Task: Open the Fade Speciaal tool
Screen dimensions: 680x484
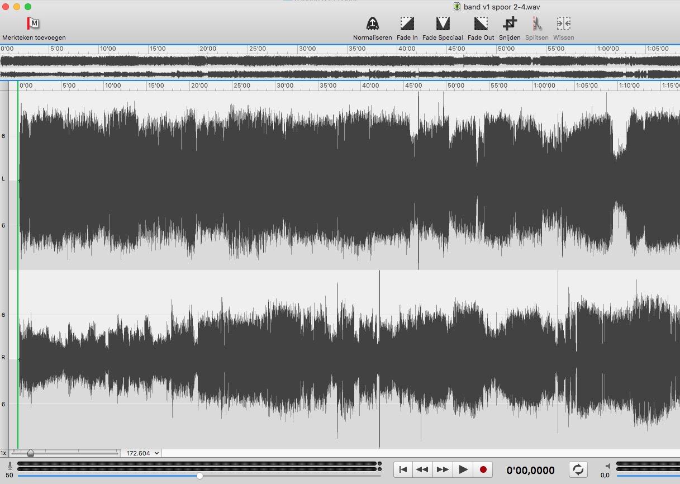Action: [x=443, y=24]
